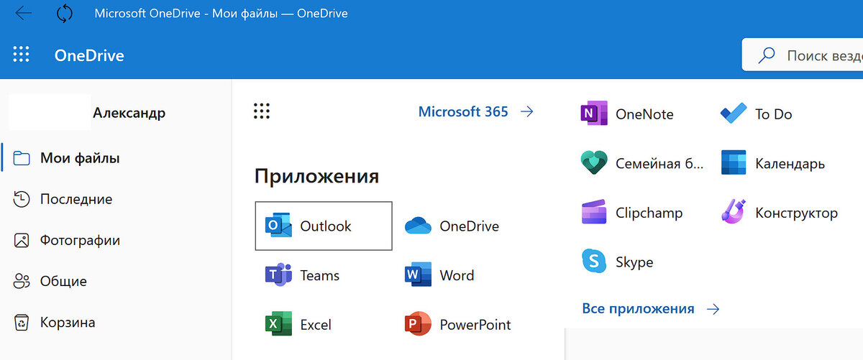
Task: Click the search magnifier icon
Action: click(767, 55)
